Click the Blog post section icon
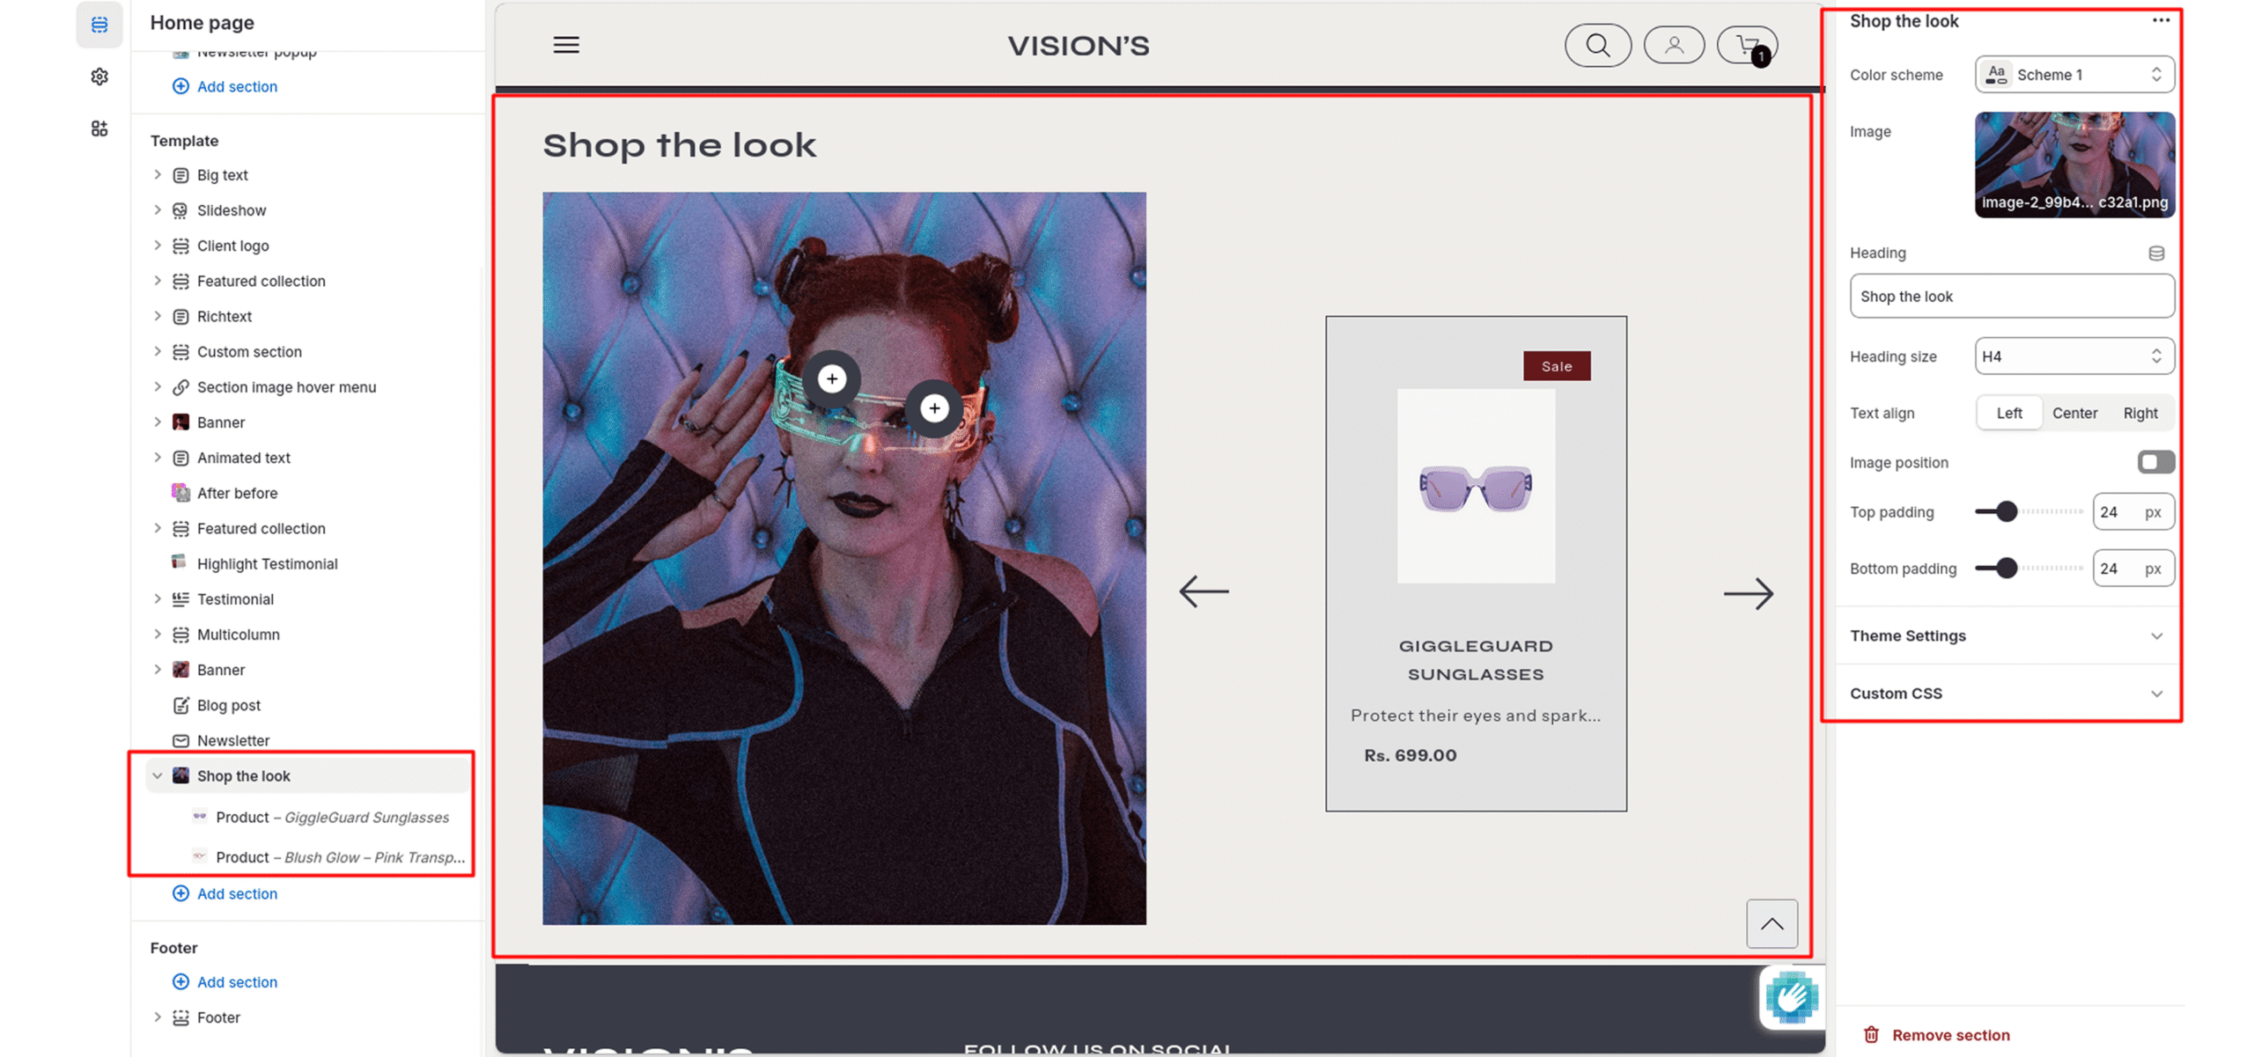 [x=180, y=704]
